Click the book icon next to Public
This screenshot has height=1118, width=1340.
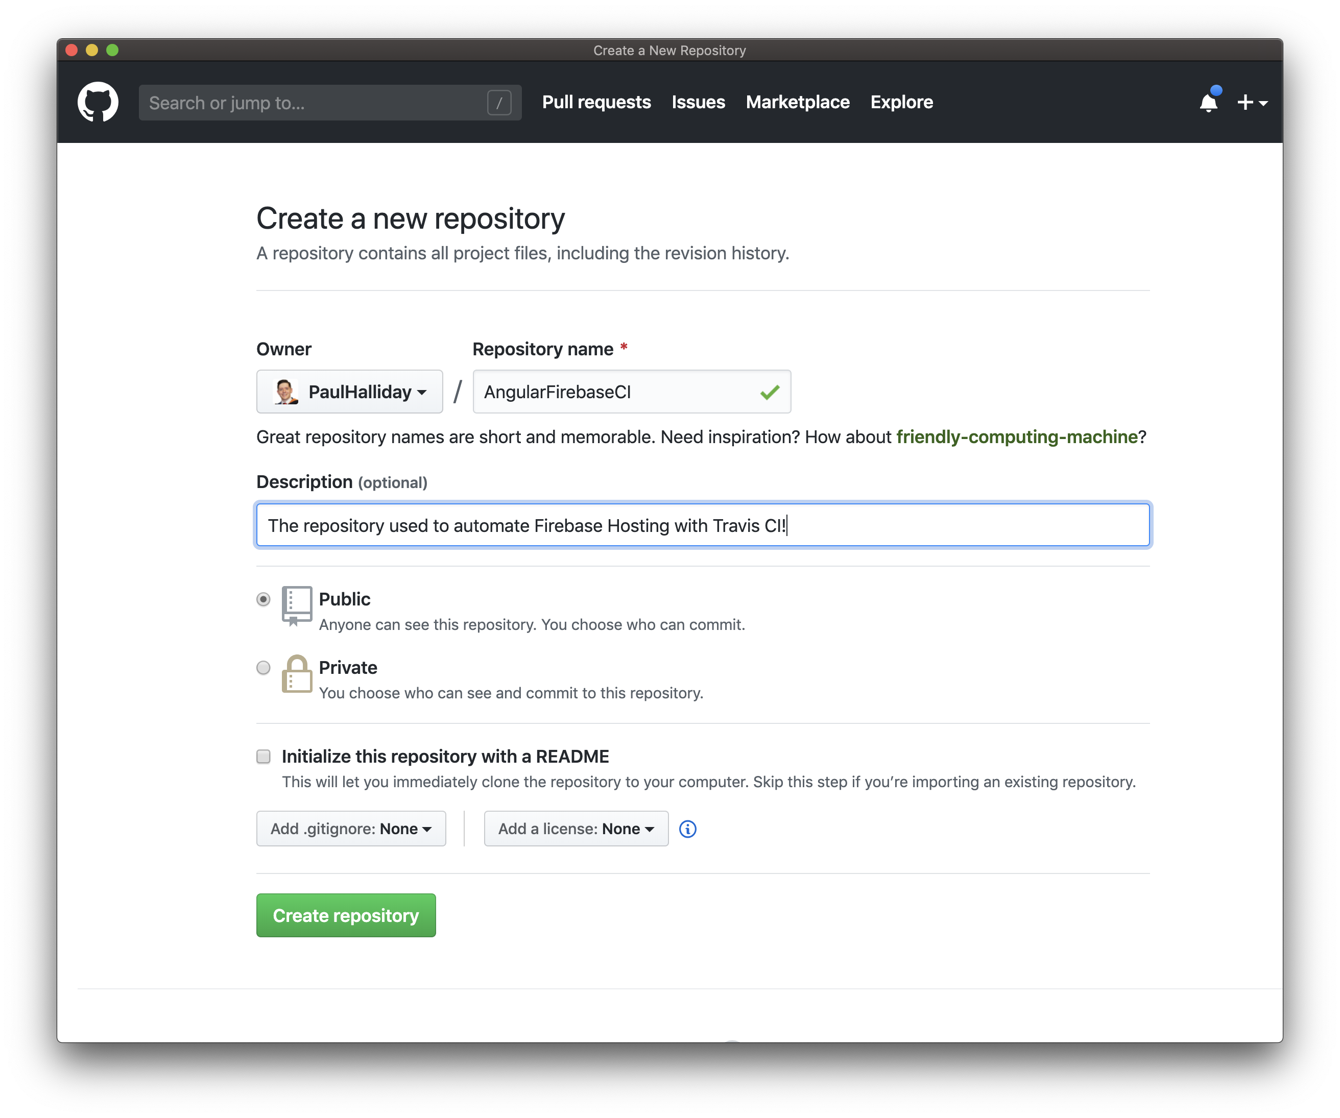[296, 606]
